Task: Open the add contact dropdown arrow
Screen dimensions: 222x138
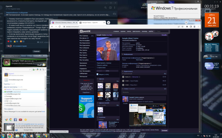Action: (35, 70)
